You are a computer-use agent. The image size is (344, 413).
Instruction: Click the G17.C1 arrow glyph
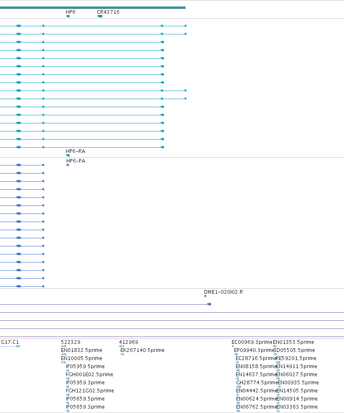coord(10,346)
